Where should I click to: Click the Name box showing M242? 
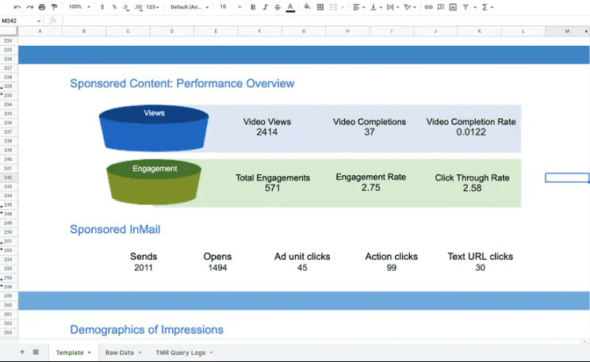point(21,21)
